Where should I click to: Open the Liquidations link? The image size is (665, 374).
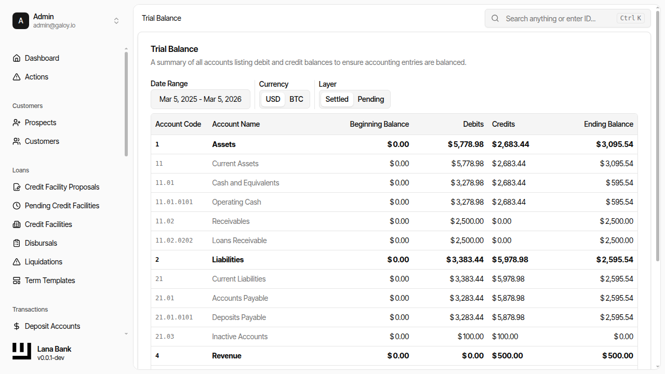[x=44, y=261]
